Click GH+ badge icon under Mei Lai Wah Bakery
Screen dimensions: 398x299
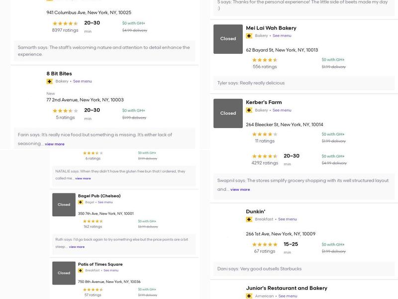tap(249, 36)
